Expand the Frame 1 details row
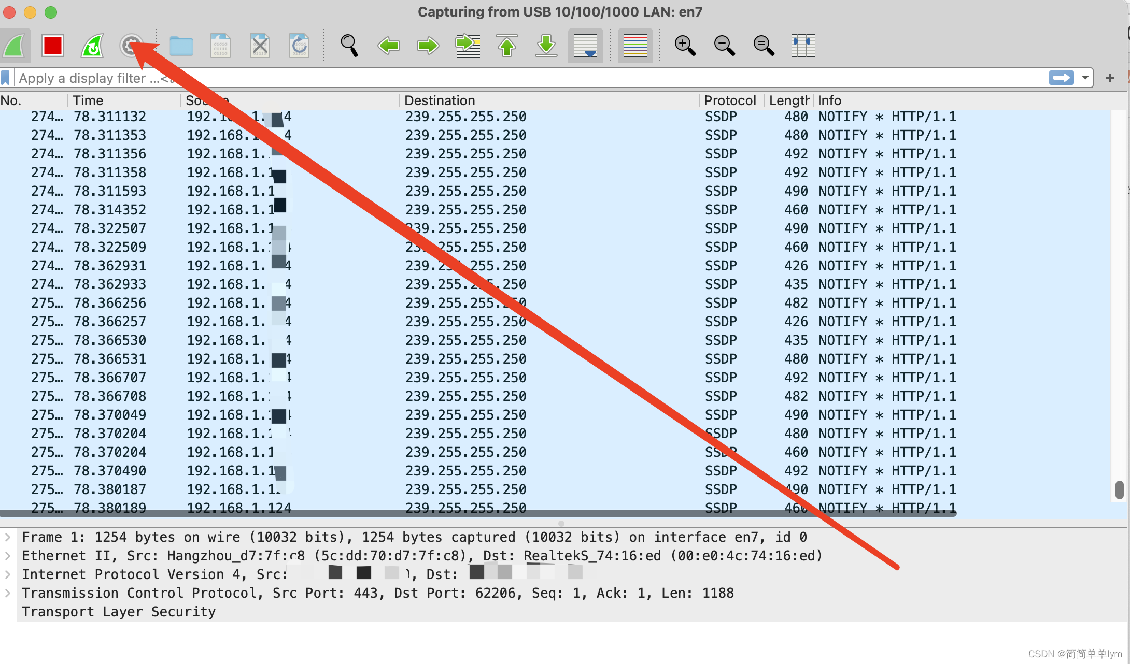Image resolution: width=1130 pixels, height=664 pixels. (x=7, y=537)
